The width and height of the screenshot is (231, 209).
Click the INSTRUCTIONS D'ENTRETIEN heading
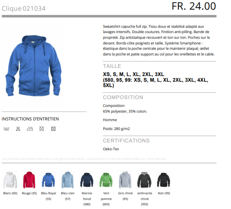(30, 119)
